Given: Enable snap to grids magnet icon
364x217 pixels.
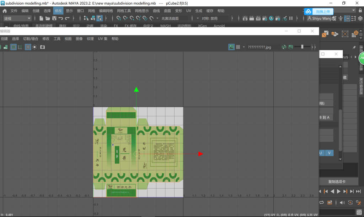Looking at the screenshot, I should 119,18.
